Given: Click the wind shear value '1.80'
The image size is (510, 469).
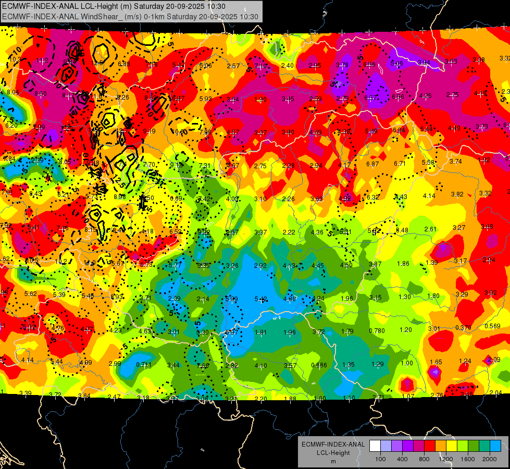Looking at the screenshot, I should point(433,296).
